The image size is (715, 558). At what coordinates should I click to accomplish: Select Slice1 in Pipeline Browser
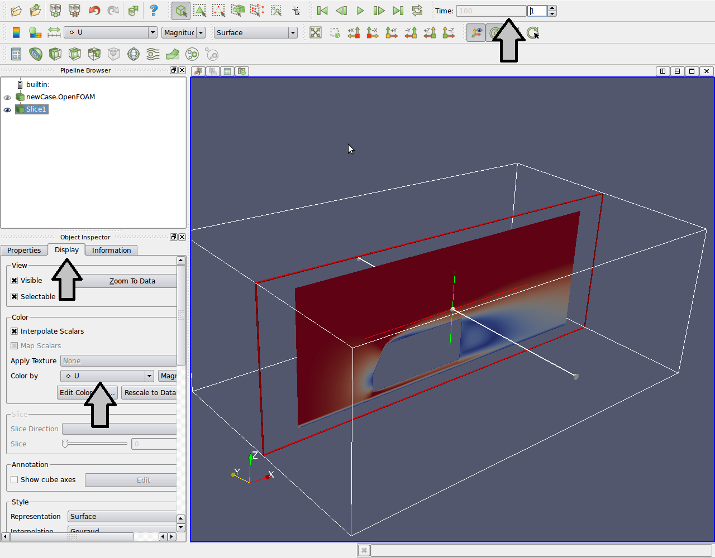pos(36,109)
